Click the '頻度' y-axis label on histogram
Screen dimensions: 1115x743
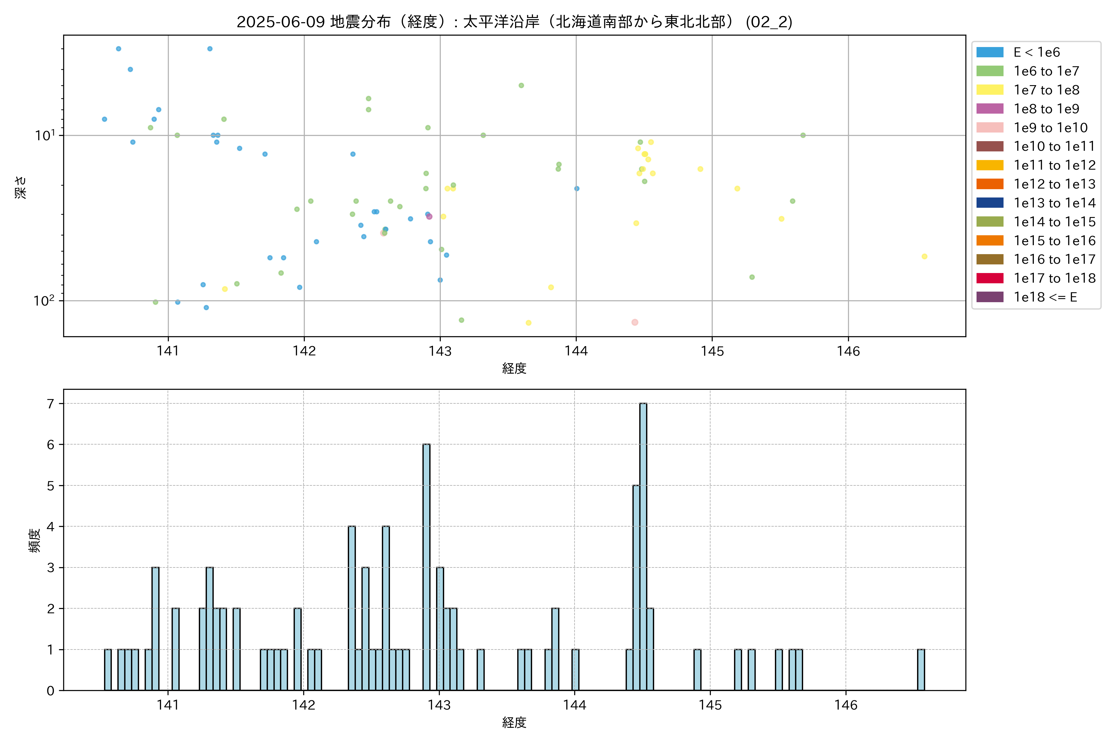click(x=35, y=541)
